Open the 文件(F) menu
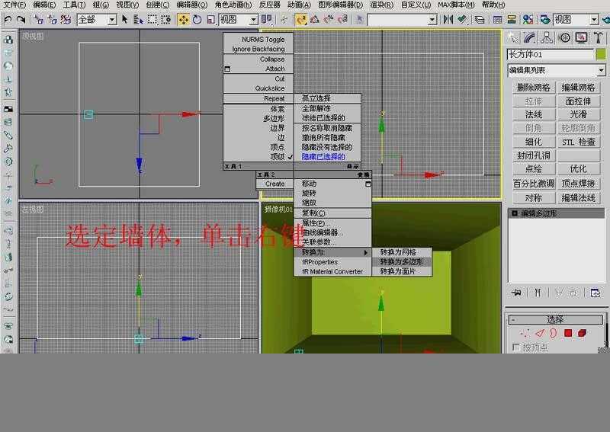Screen dimensions: 610x432 click(14, 5)
